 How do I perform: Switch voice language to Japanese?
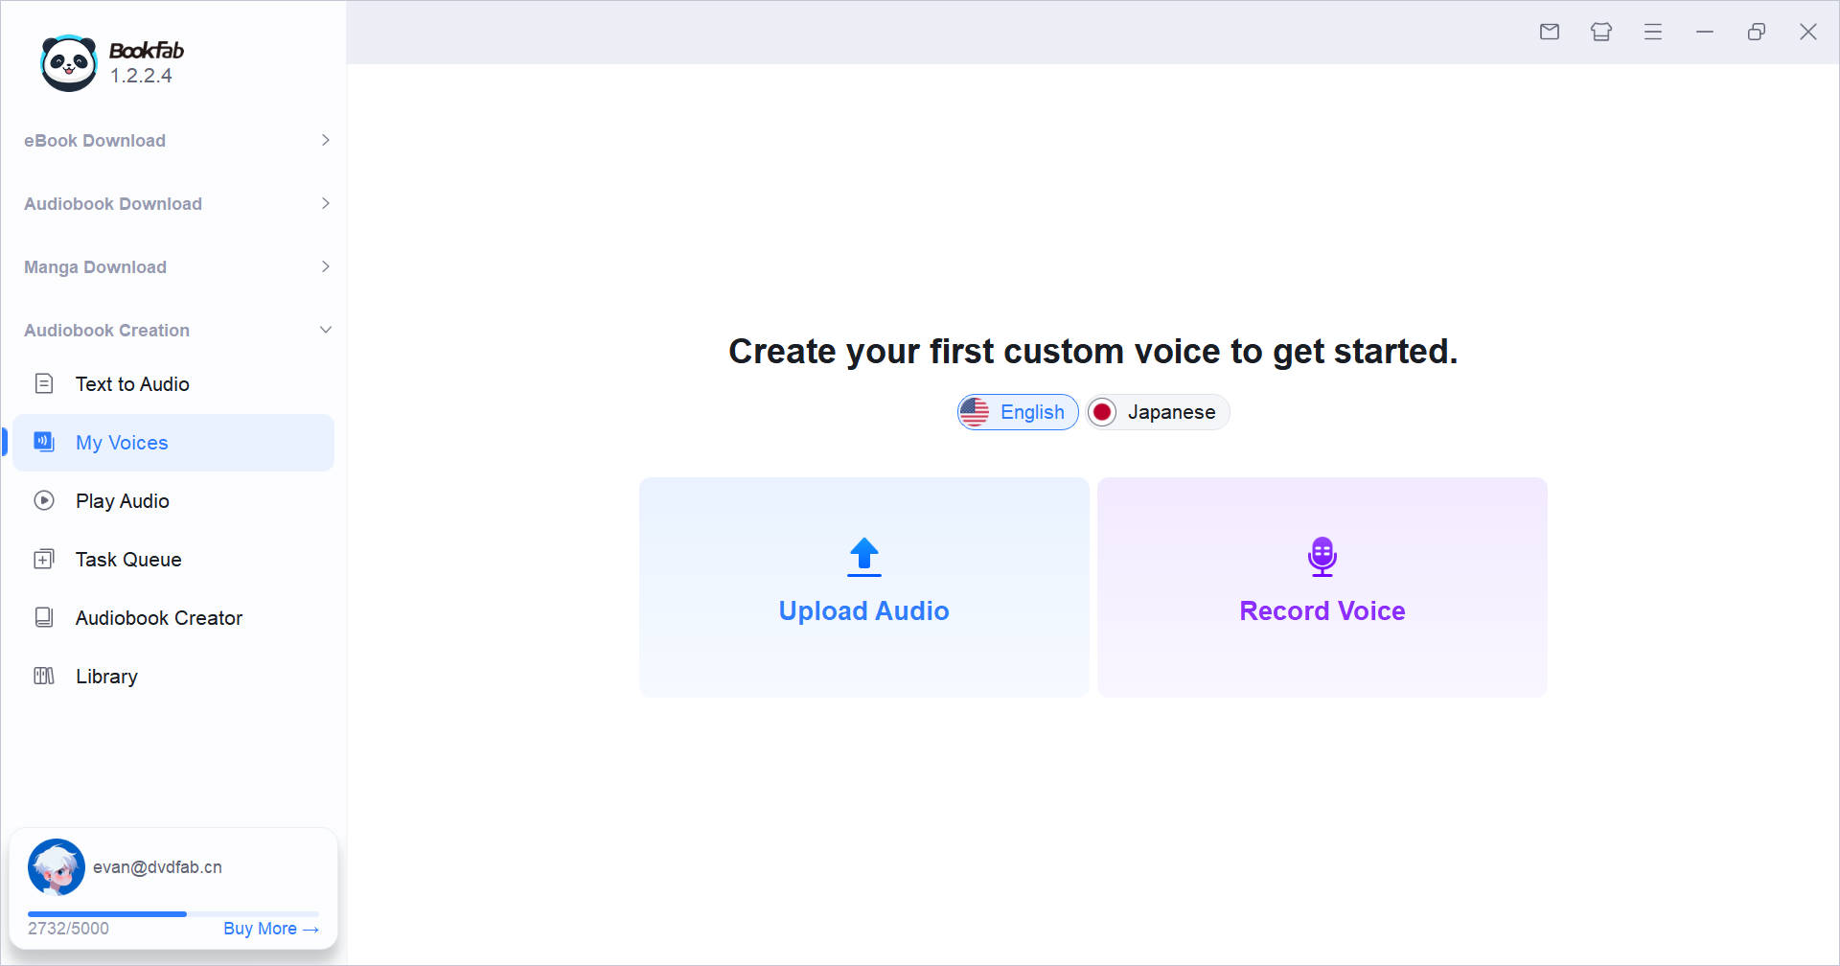pyautogui.click(x=1158, y=412)
